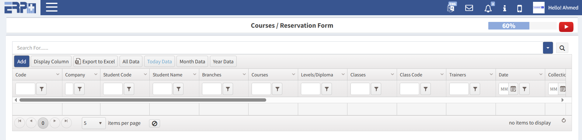Click the mobile phone icon
The width and height of the screenshot is (582, 140).
520,8
